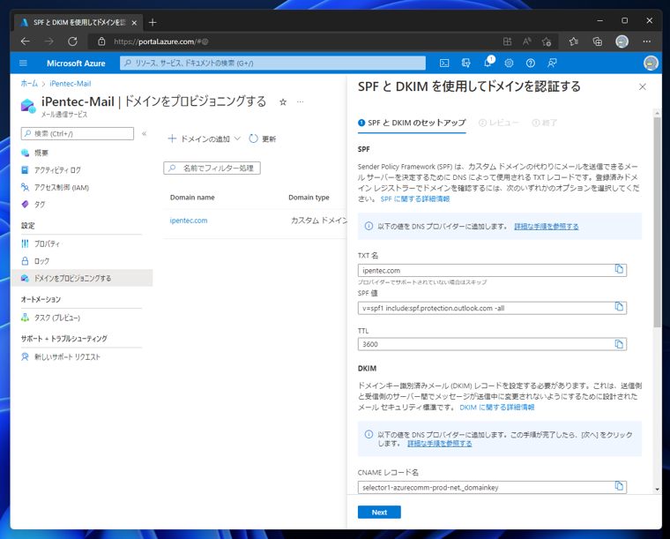Open Cloud Shell from the Azure top bar

pos(444,64)
